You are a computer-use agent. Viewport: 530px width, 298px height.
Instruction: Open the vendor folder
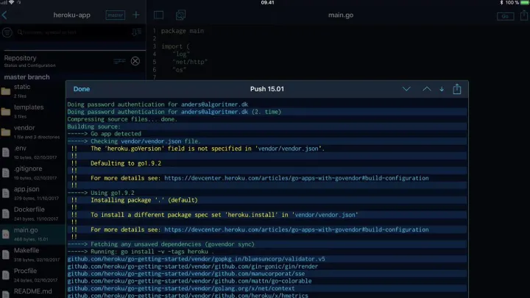[33, 132]
